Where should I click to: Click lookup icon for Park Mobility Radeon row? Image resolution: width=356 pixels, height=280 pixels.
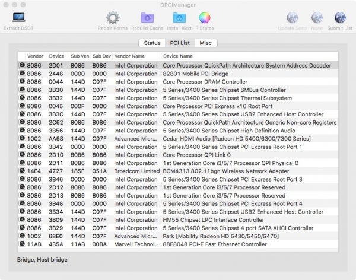point(22,236)
